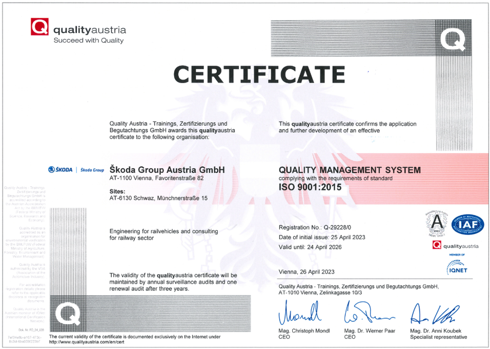Click the 'Vienna, 26 April 2023' date line
Viewport: 490px width, 349px height.
click(307, 272)
